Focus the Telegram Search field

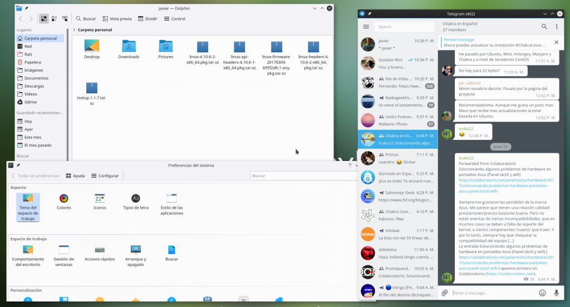tap(404, 27)
